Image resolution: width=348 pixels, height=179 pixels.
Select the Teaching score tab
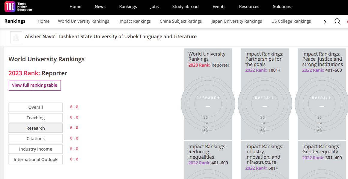coord(36,118)
